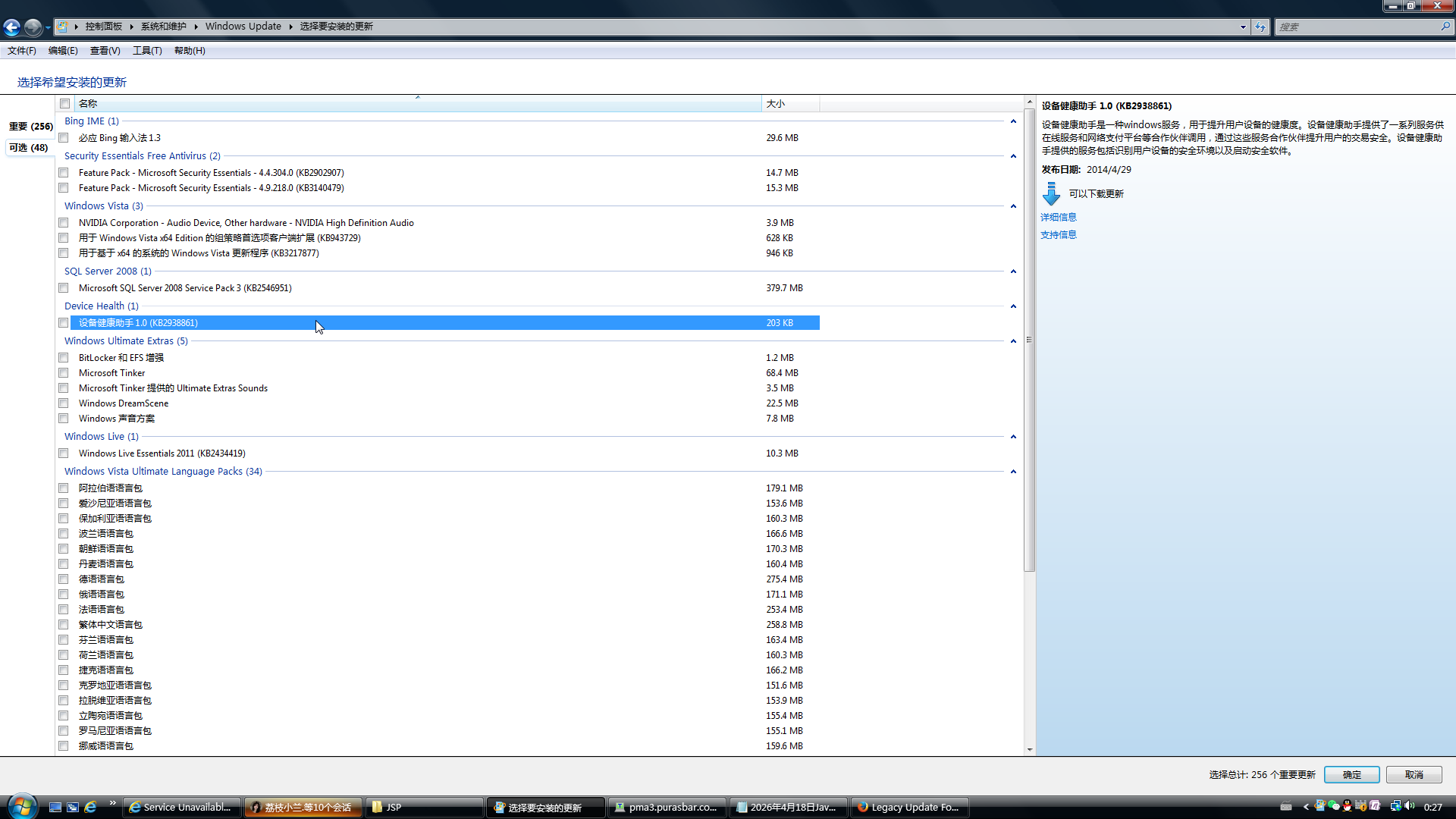Click the download arrow update icon
The image size is (1456, 819).
click(1051, 194)
